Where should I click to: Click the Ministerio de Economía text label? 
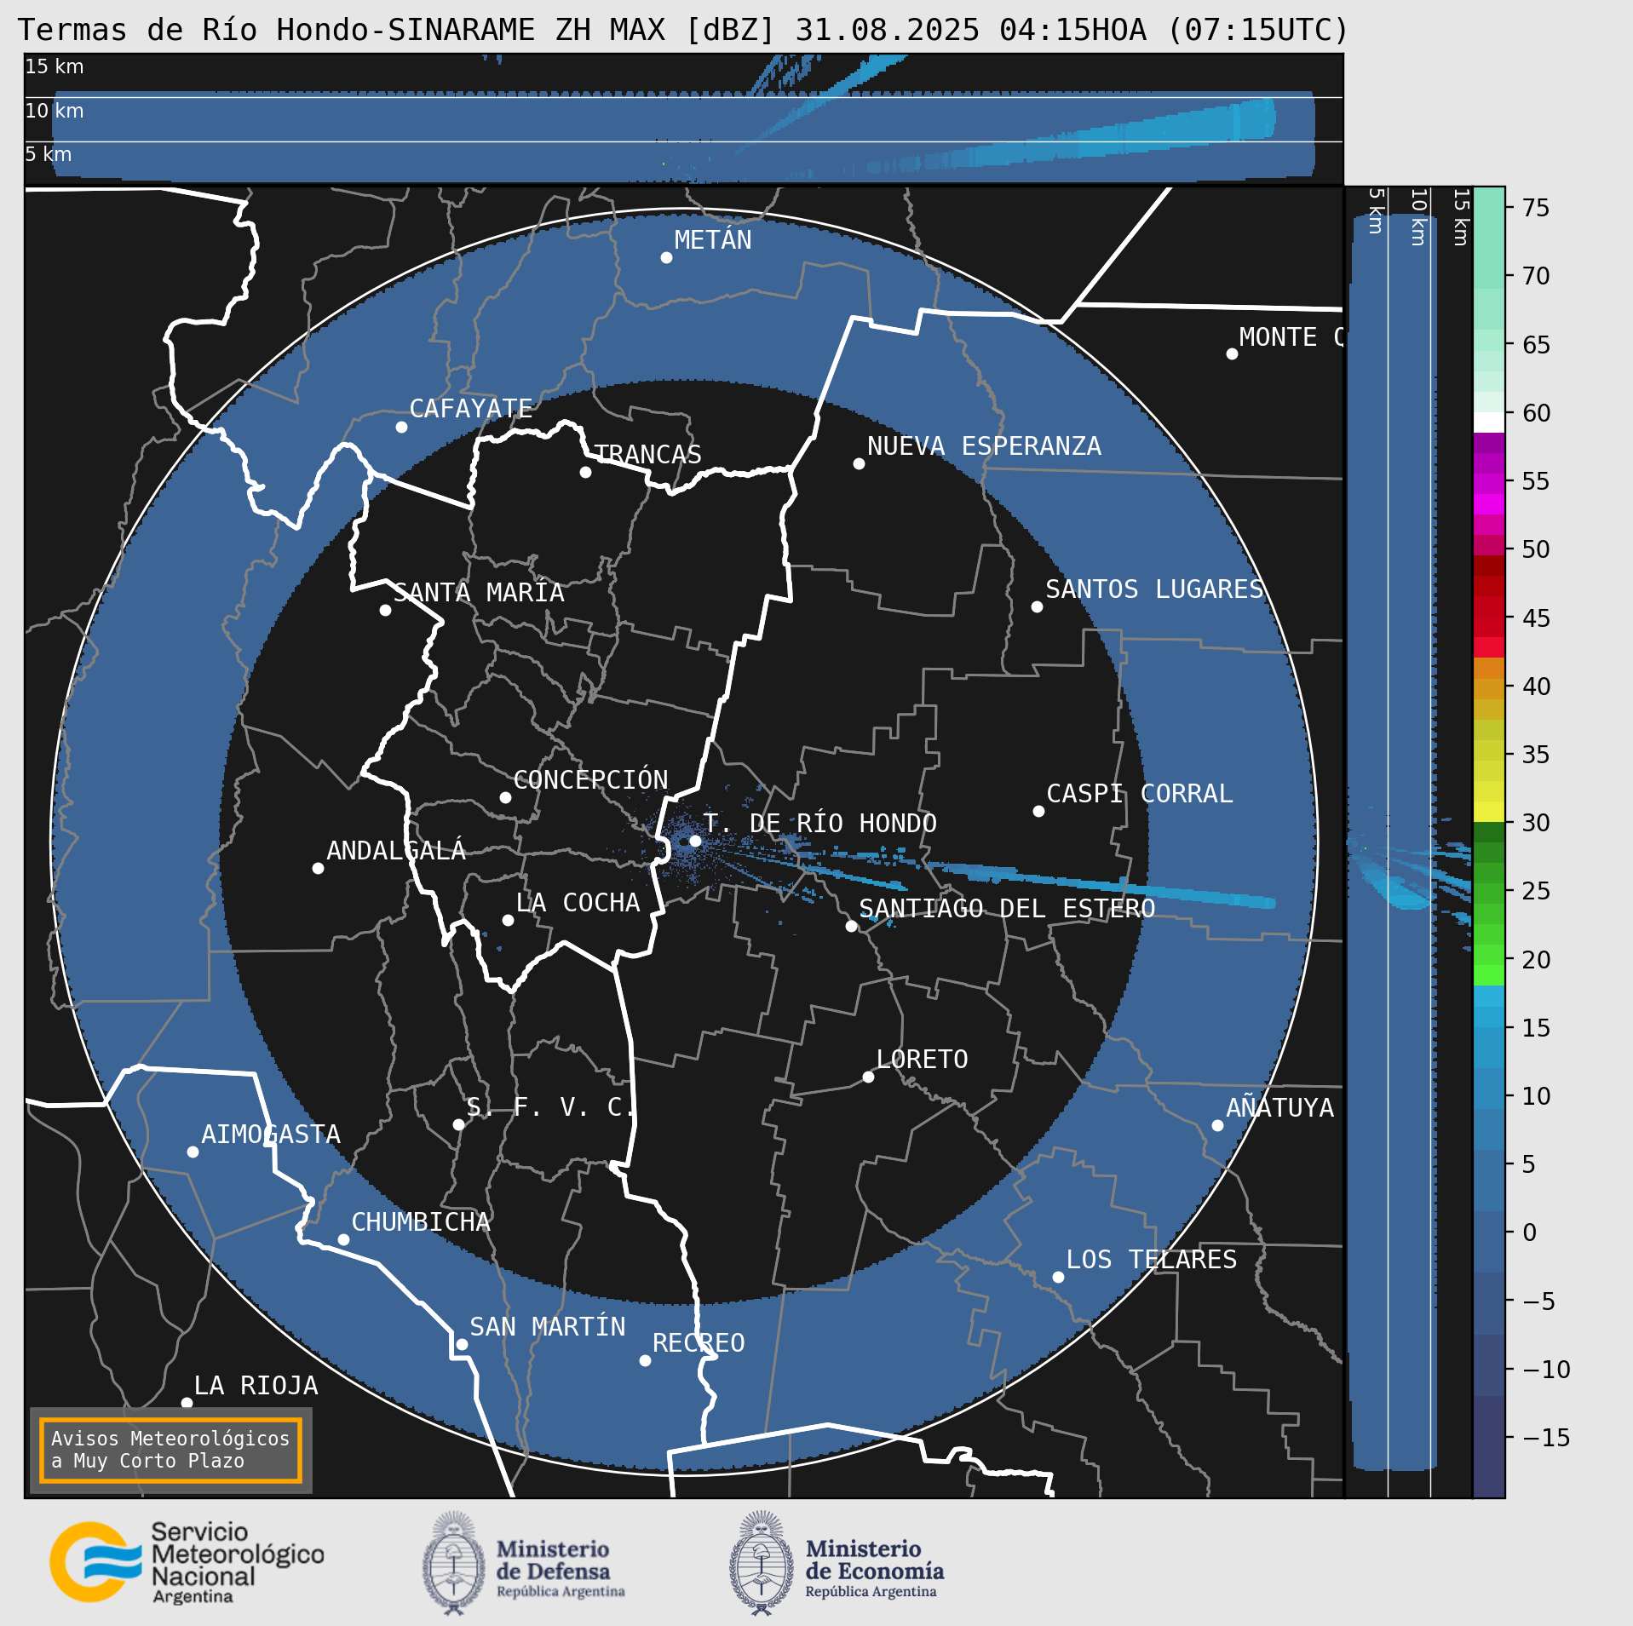(x=874, y=1567)
